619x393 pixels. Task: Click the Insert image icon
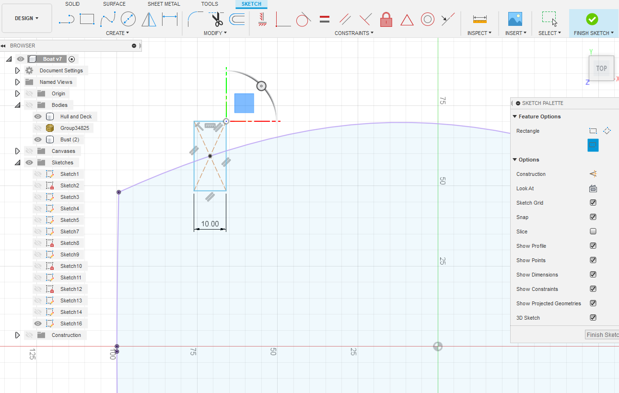click(515, 19)
